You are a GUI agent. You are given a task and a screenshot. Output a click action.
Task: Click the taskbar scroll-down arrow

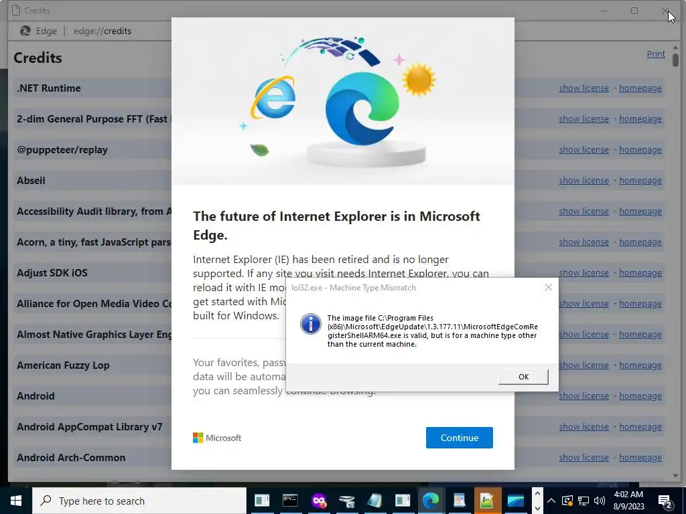537,508
